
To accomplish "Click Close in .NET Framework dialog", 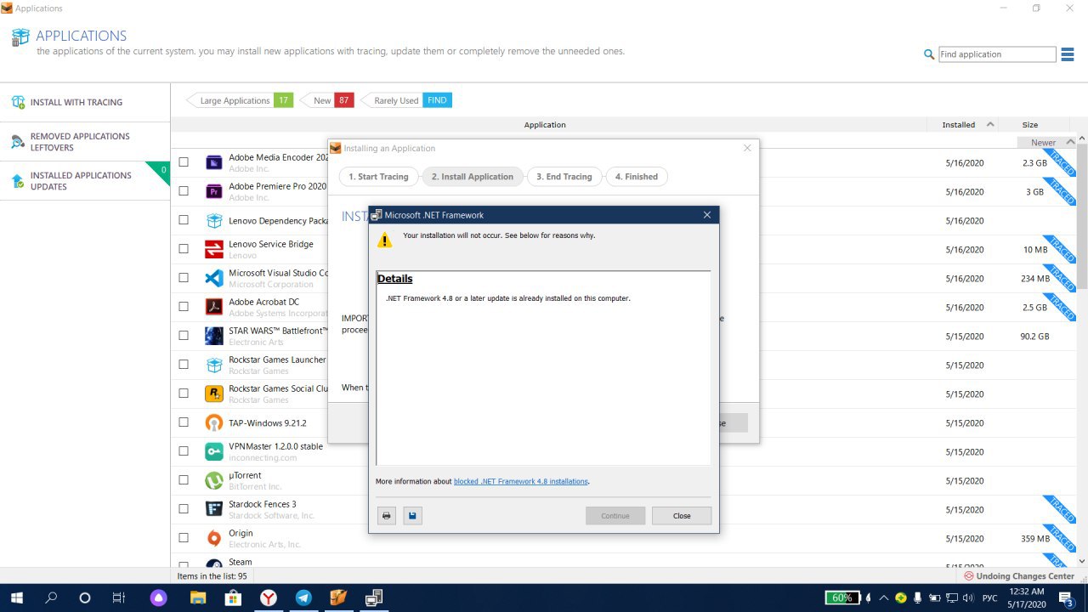I will pyautogui.click(x=682, y=516).
